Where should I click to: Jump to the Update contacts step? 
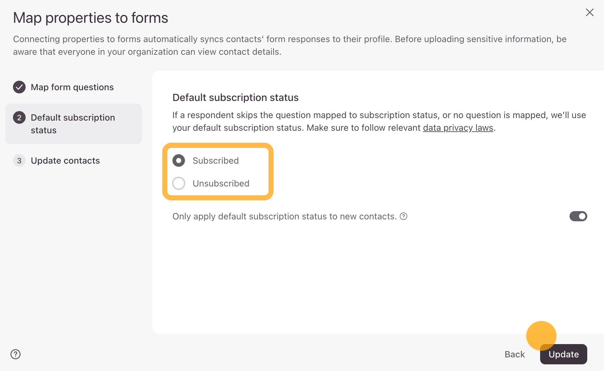[x=65, y=160]
